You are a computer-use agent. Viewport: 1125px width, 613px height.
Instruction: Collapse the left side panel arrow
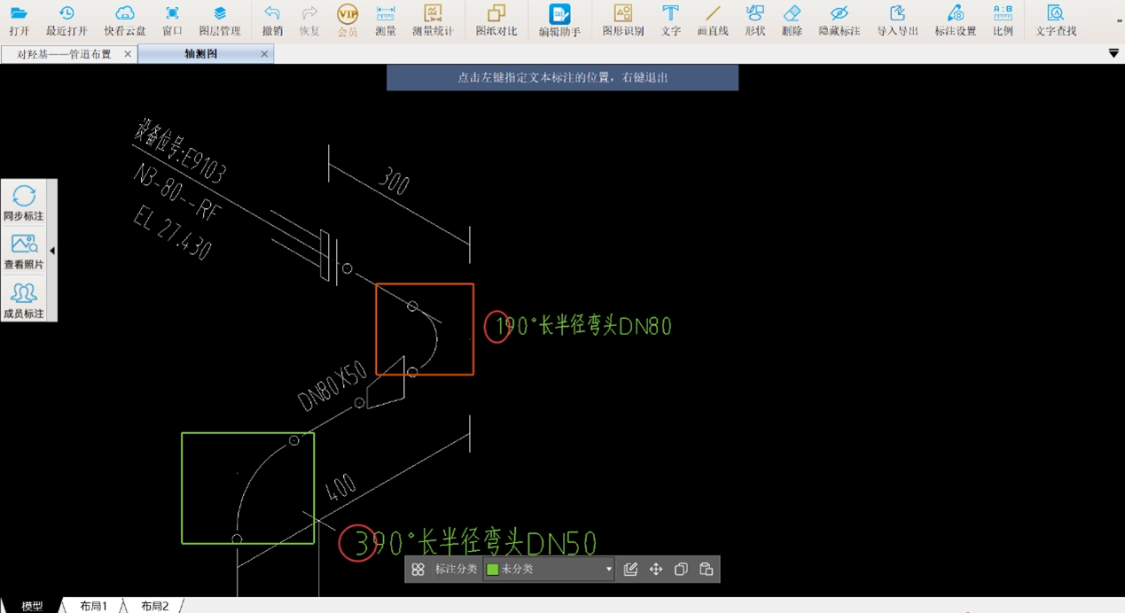click(x=52, y=251)
